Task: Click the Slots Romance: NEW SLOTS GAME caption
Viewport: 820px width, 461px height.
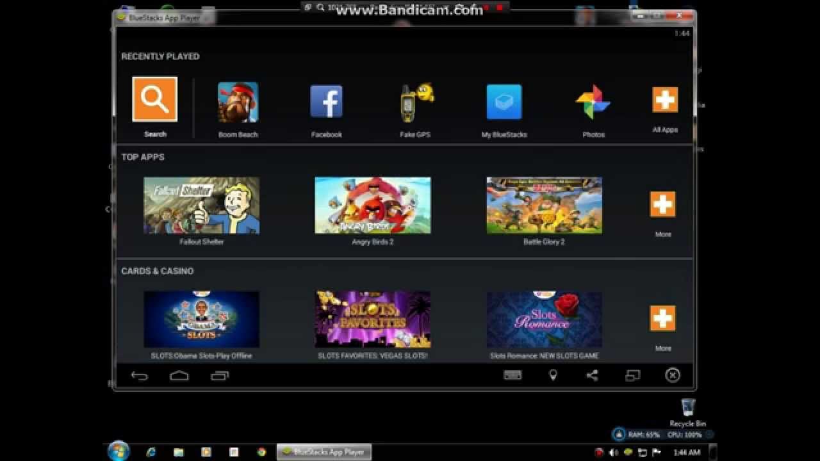Action: click(x=544, y=356)
